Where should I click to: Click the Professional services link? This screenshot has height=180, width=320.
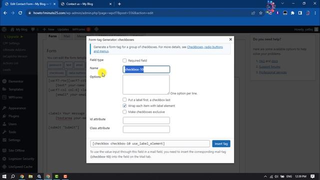click(x=273, y=72)
